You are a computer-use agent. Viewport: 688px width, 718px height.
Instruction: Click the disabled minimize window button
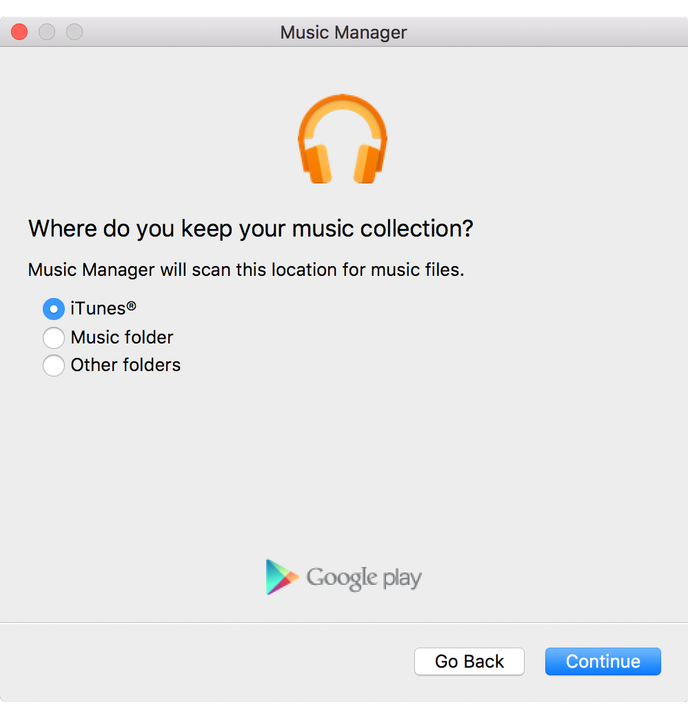click(x=47, y=32)
